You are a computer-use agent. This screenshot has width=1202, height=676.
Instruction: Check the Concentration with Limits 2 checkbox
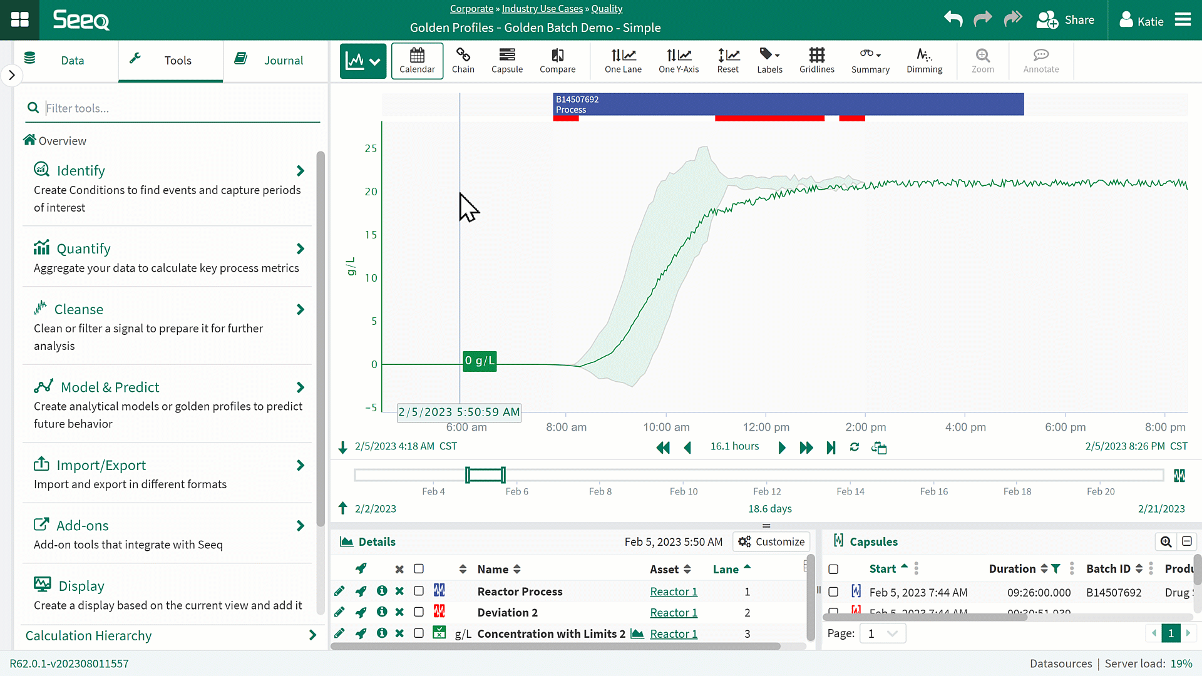419,633
